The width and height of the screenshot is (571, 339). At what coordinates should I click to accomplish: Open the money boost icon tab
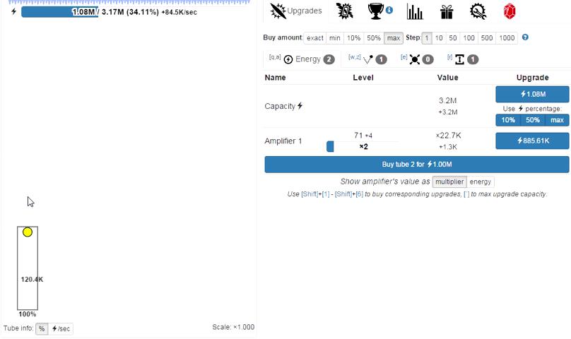coord(344,11)
